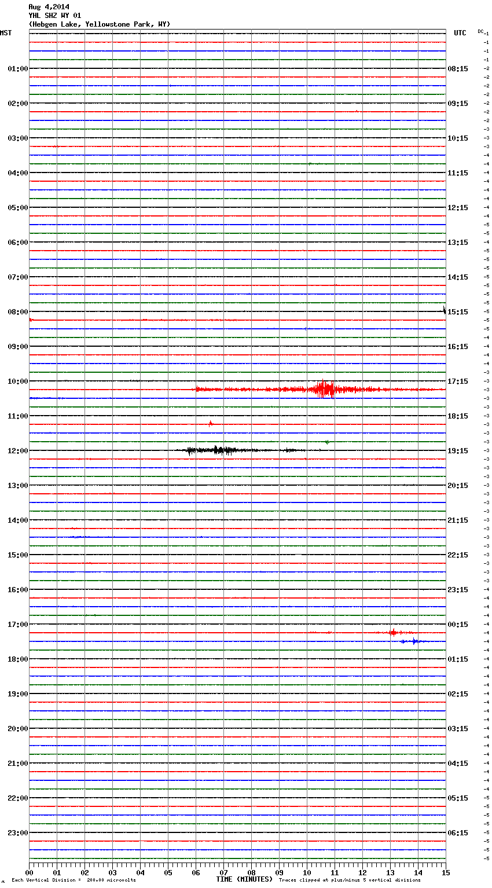Click the '13:15' UTC time label
Viewport: 492px width, 888px height.
pyautogui.click(x=458, y=243)
